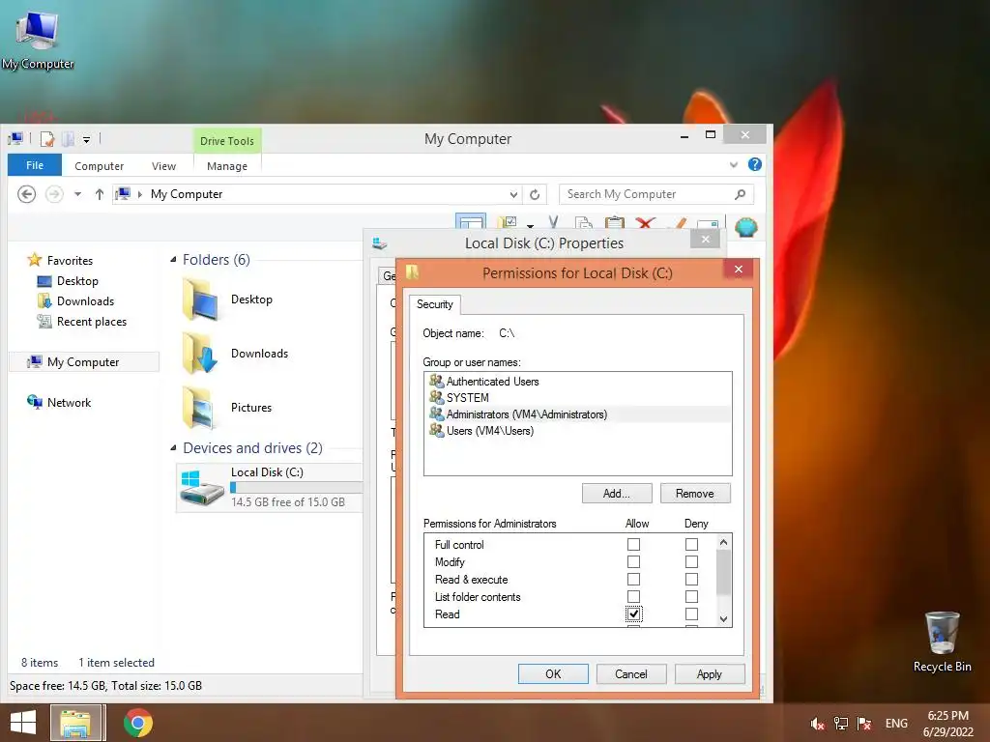The width and height of the screenshot is (990, 742).
Task: Select the Security tab in Permissions dialog
Action: pos(434,304)
